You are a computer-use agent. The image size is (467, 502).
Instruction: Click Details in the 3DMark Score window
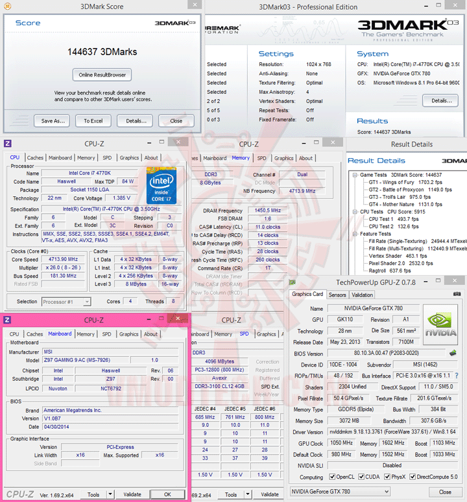[x=136, y=120]
